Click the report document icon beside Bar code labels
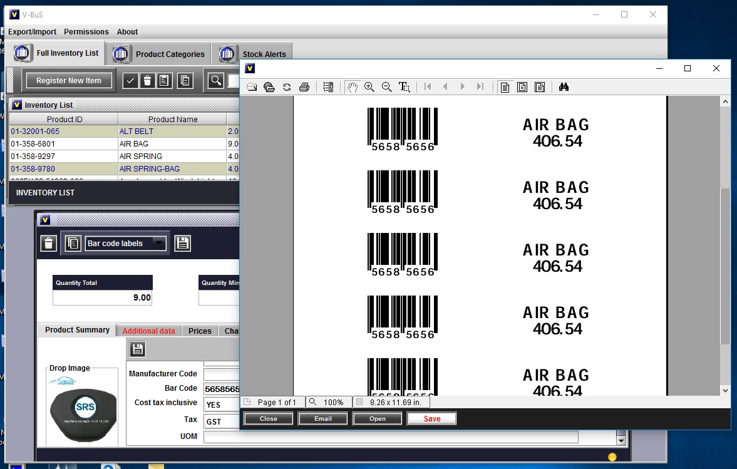This screenshot has width=737, height=469. pos(73,244)
